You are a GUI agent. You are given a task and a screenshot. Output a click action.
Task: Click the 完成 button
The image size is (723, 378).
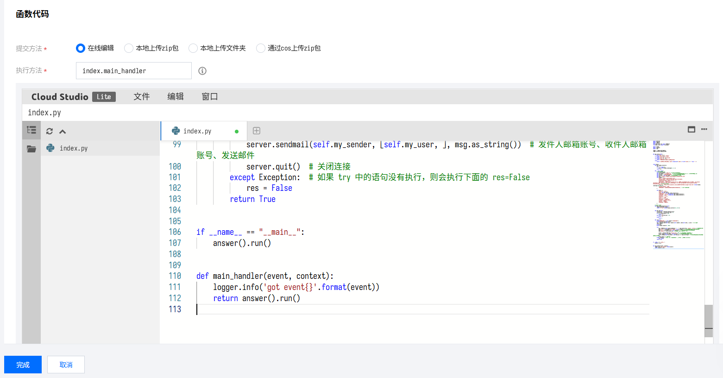(23, 365)
